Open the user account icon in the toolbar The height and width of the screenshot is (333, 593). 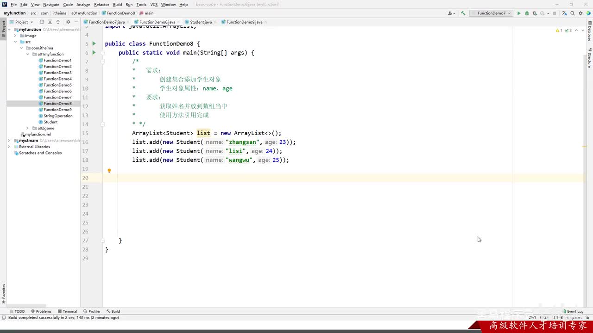pos(451,13)
